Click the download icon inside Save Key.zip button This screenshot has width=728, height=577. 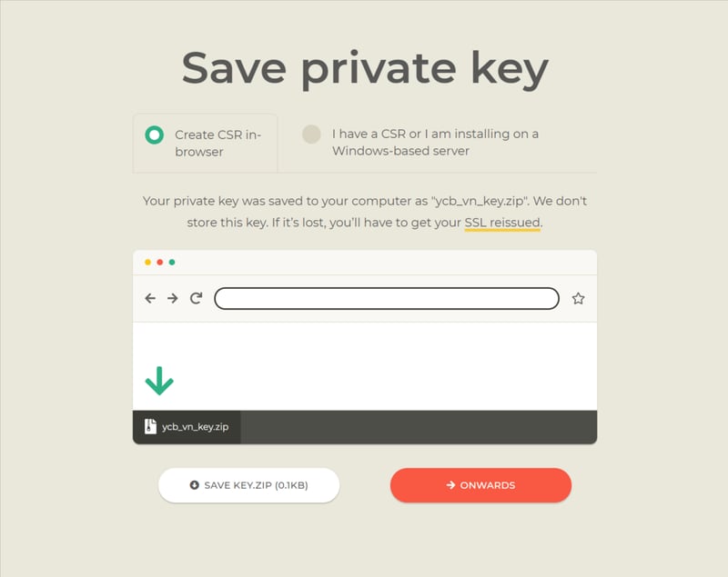pos(194,485)
